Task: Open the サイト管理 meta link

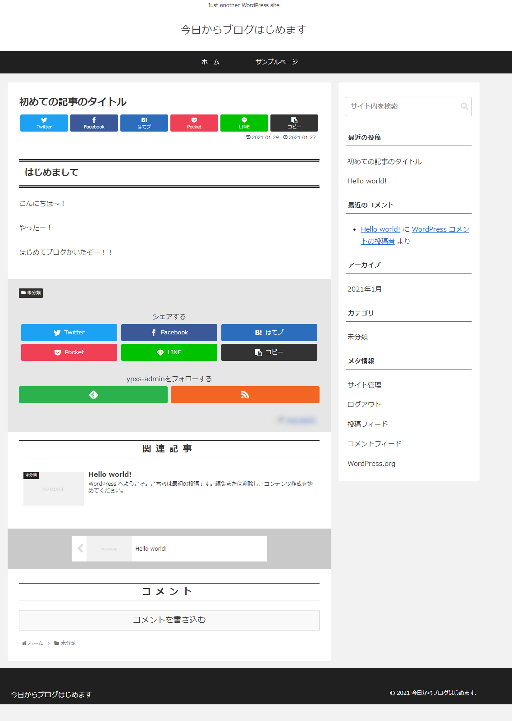Action: tap(364, 385)
